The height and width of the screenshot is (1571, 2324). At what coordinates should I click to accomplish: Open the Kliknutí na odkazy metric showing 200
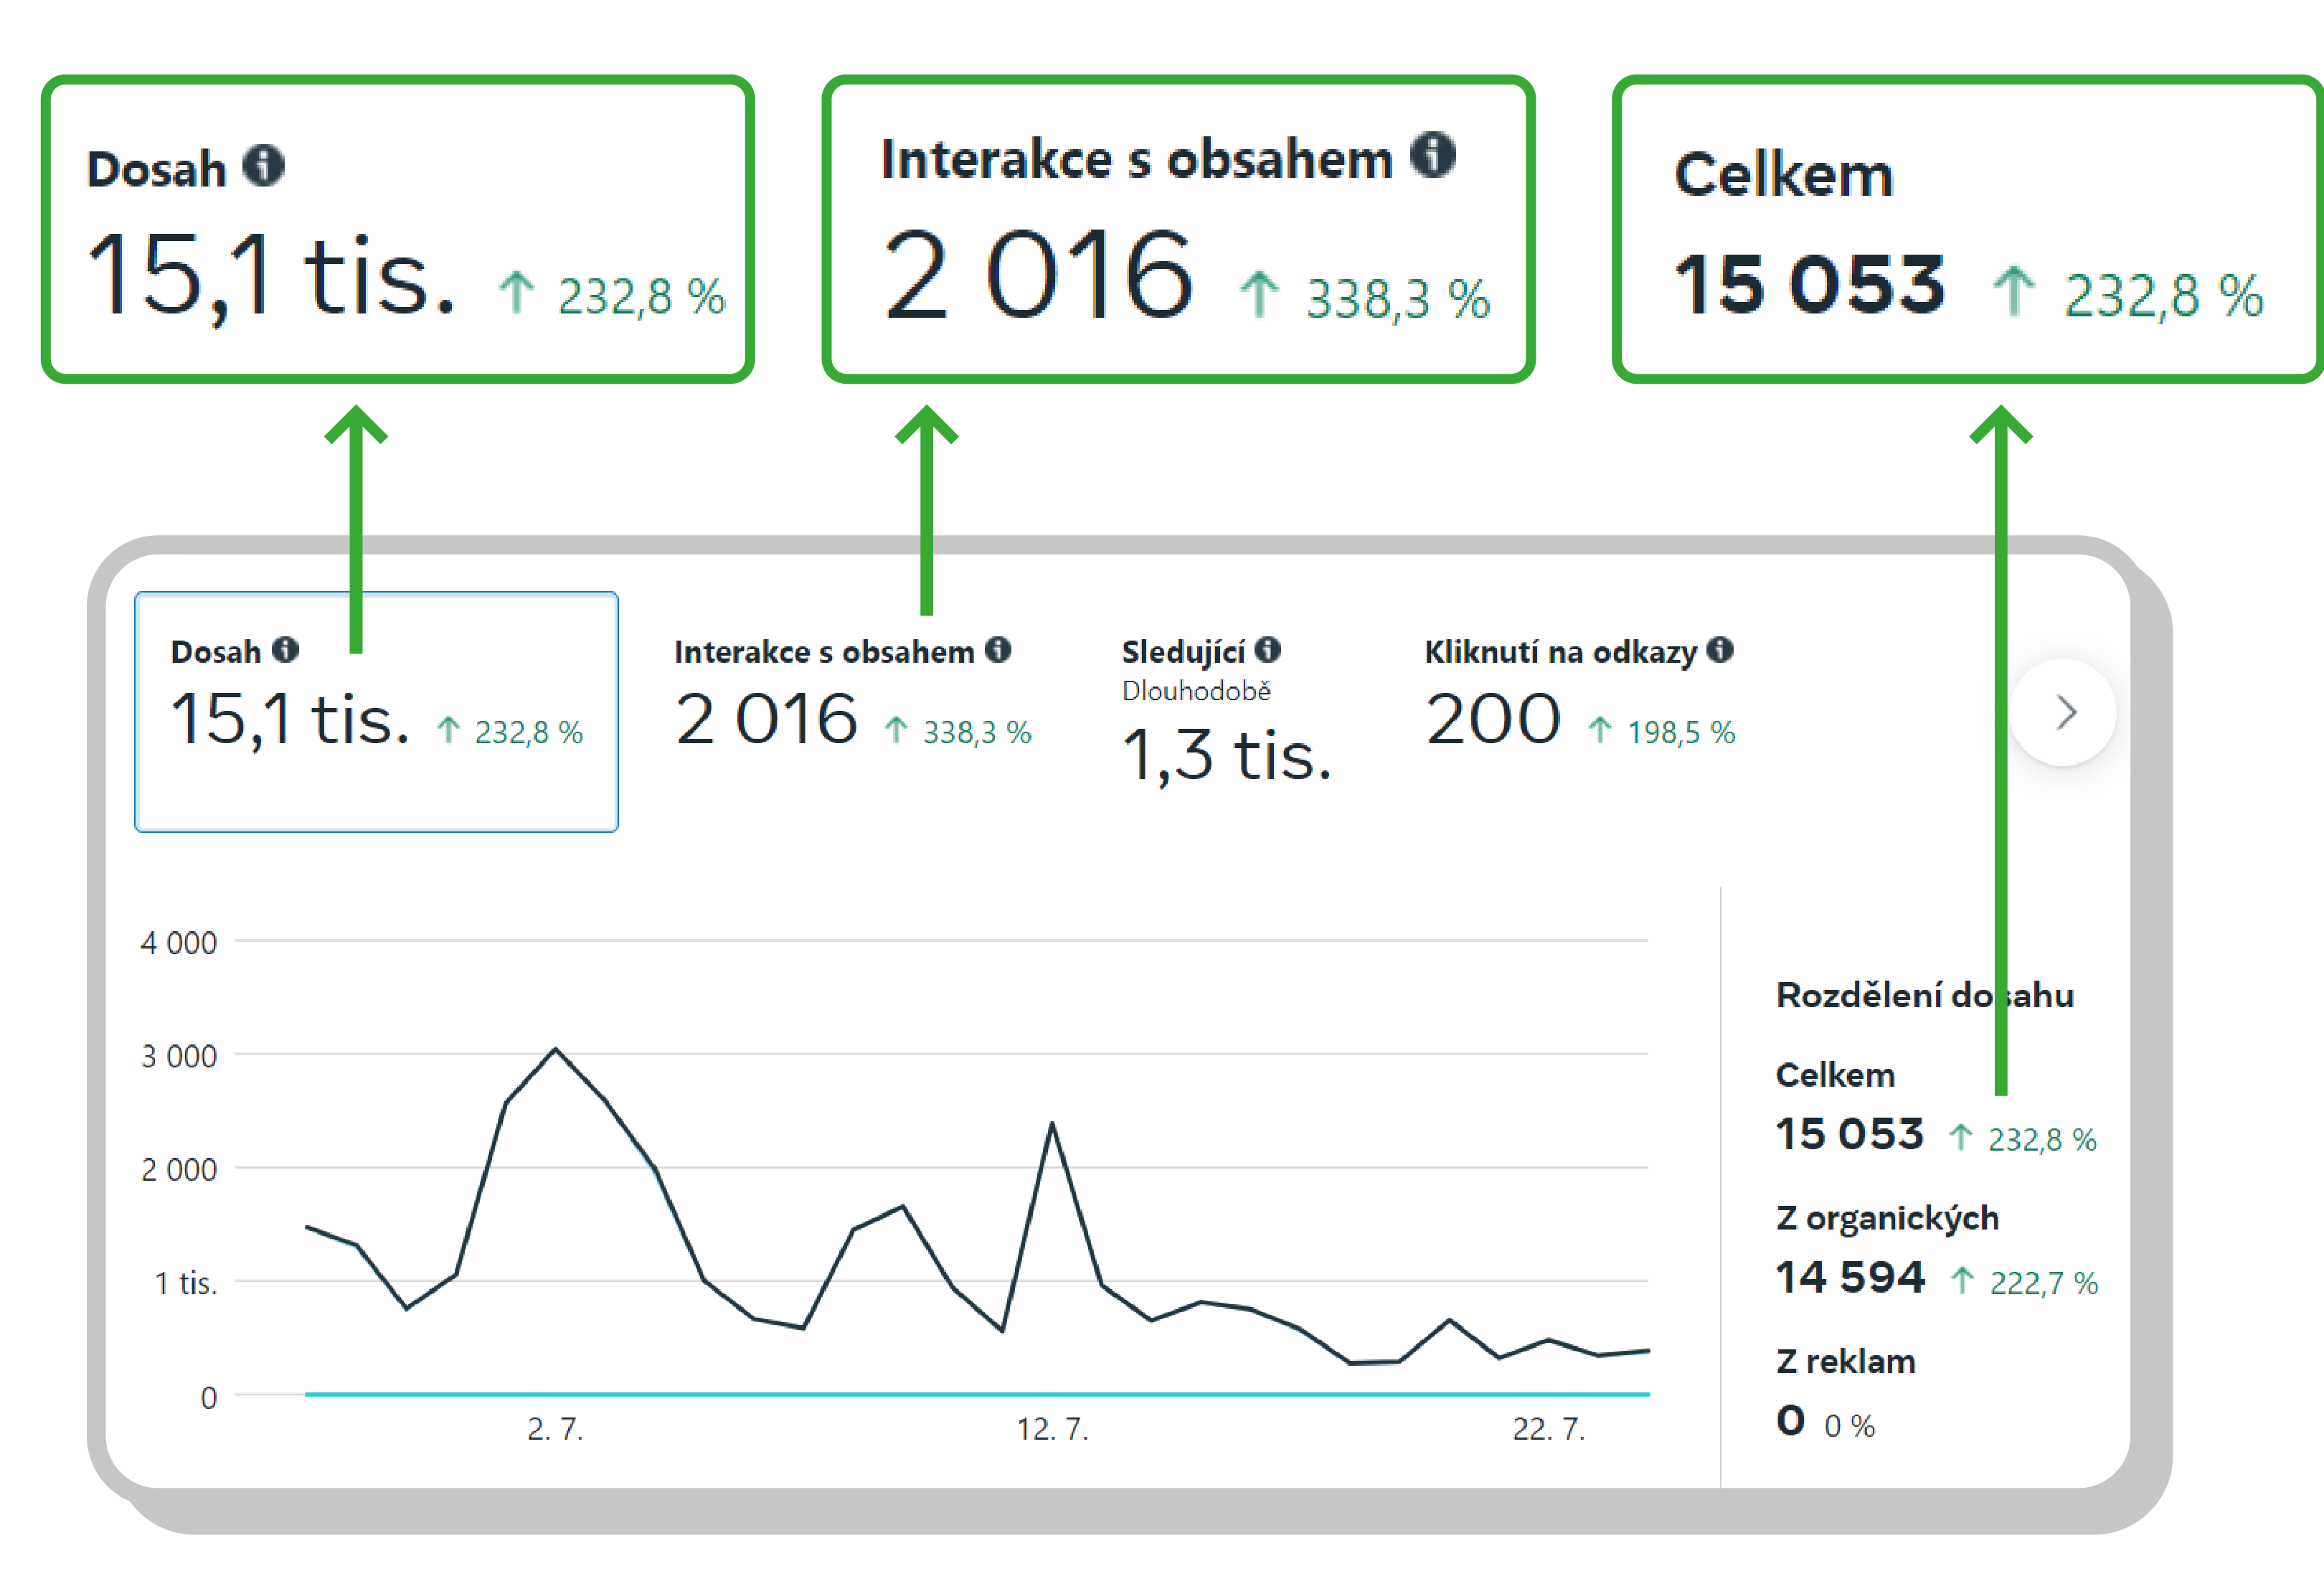(1580, 693)
